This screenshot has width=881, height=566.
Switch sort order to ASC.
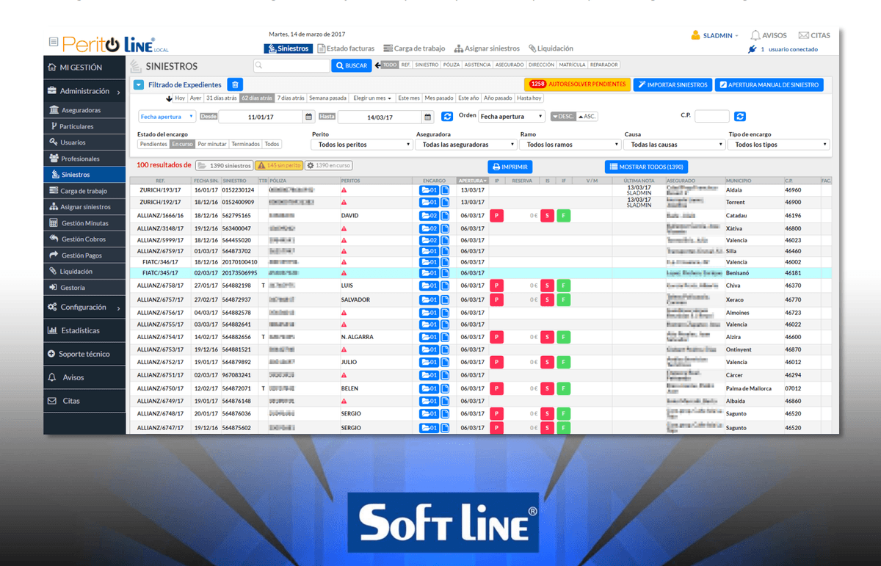pyautogui.click(x=587, y=116)
